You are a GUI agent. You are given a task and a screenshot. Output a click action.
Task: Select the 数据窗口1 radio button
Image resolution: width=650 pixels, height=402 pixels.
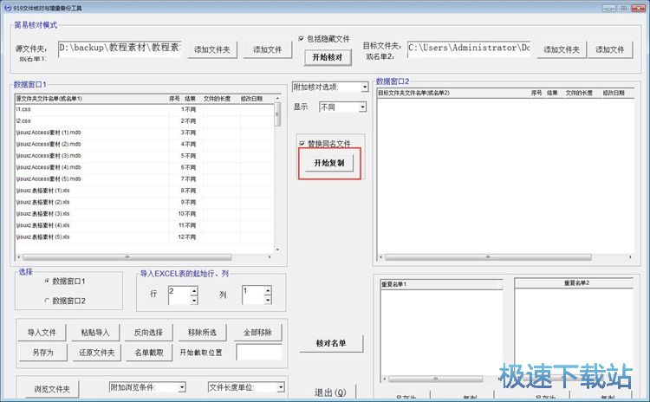[47, 281]
